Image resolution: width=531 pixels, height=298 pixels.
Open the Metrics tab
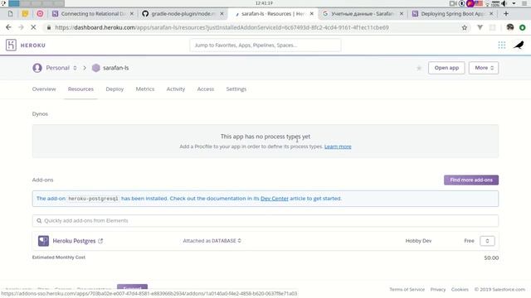[x=145, y=89]
